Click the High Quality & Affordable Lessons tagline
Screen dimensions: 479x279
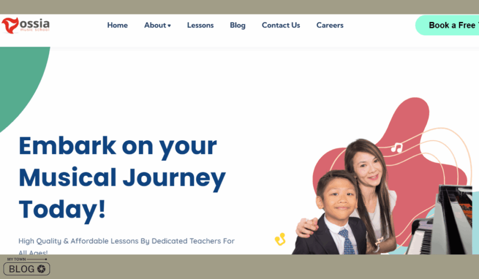point(126,246)
